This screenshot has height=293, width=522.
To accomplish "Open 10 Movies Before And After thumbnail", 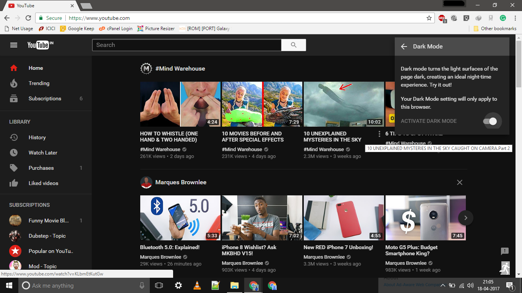I will point(262,104).
